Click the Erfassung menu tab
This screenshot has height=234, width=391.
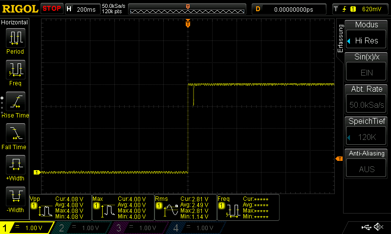(x=340, y=39)
